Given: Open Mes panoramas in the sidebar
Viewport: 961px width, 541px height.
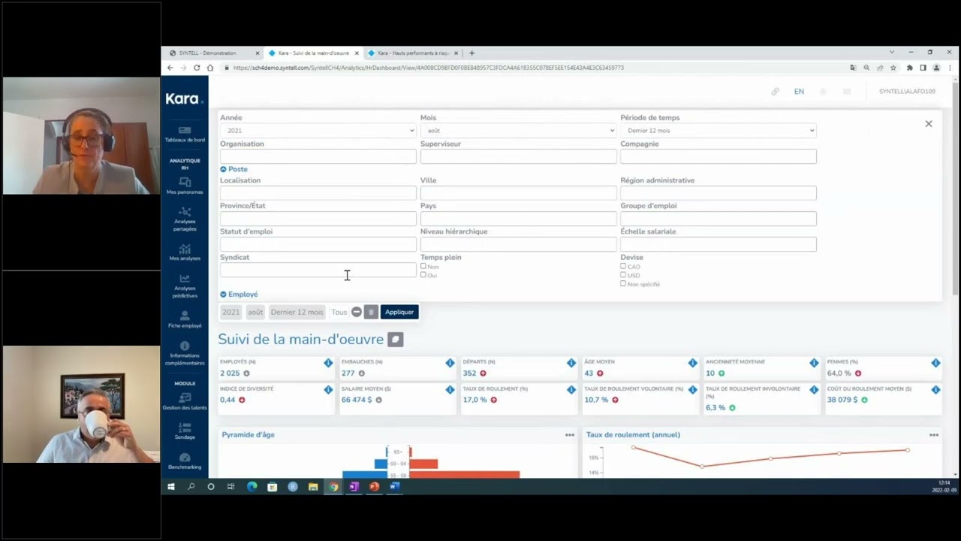Looking at the screenshot, I should tap(185, 186).
